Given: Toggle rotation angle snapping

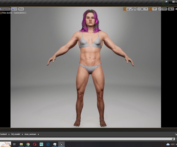Looking at the screenshot, I should click(x=150, y=9).
